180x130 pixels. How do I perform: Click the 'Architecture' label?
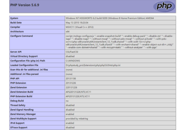[17, 32]
